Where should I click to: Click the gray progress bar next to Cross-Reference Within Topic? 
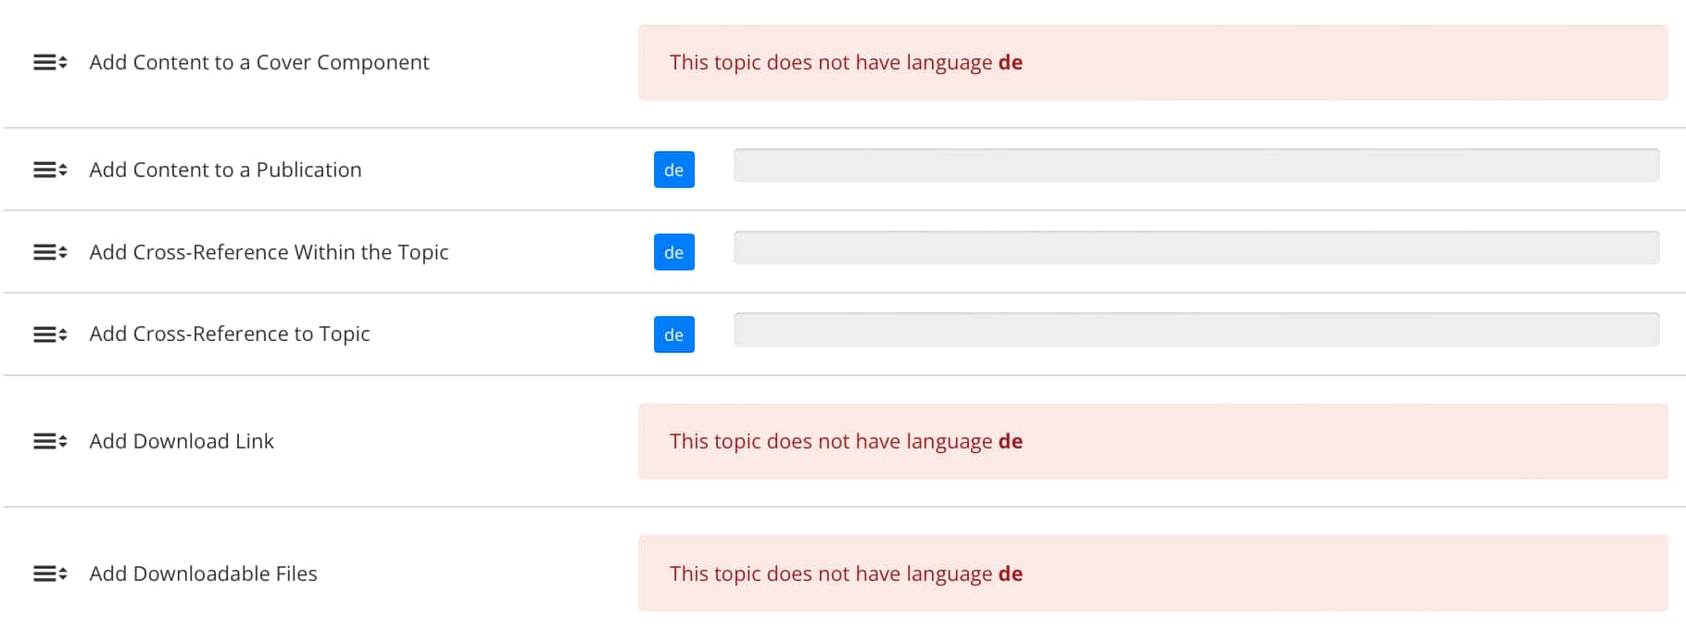click(1195, 247)
